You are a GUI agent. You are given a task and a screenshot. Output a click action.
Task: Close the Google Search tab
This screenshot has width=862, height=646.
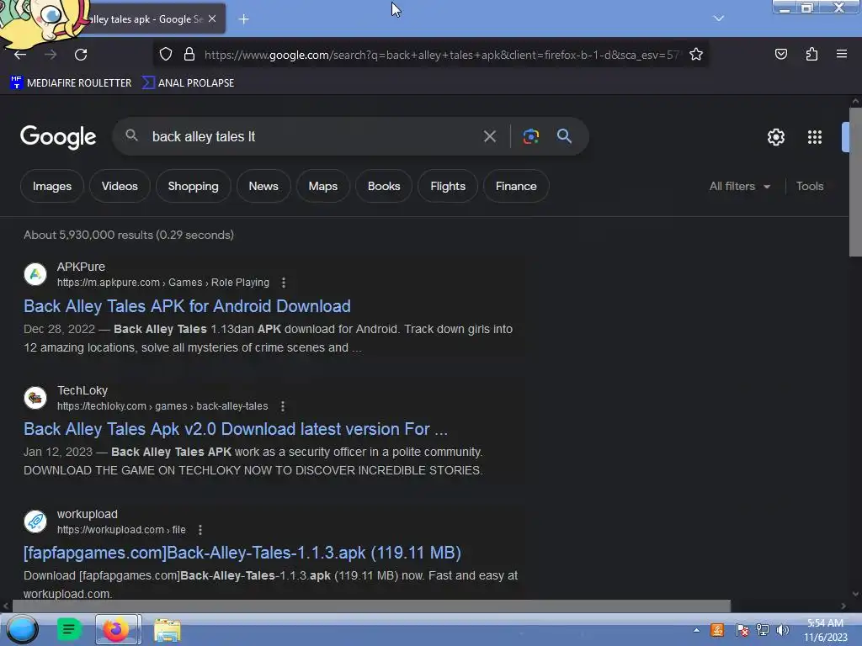pyautogui.click(x=212, y=19)
